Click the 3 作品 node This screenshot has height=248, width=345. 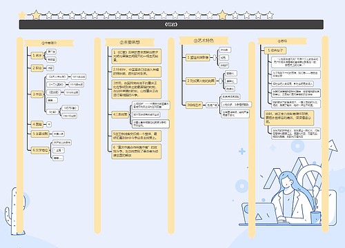tap(37, 94)
